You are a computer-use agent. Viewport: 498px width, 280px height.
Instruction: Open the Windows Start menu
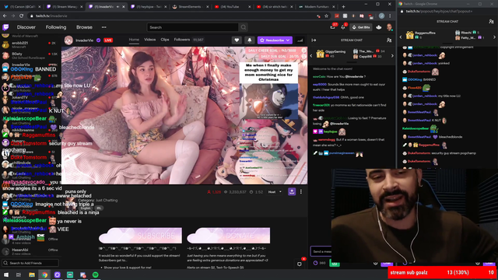click(x=6, y=275)
